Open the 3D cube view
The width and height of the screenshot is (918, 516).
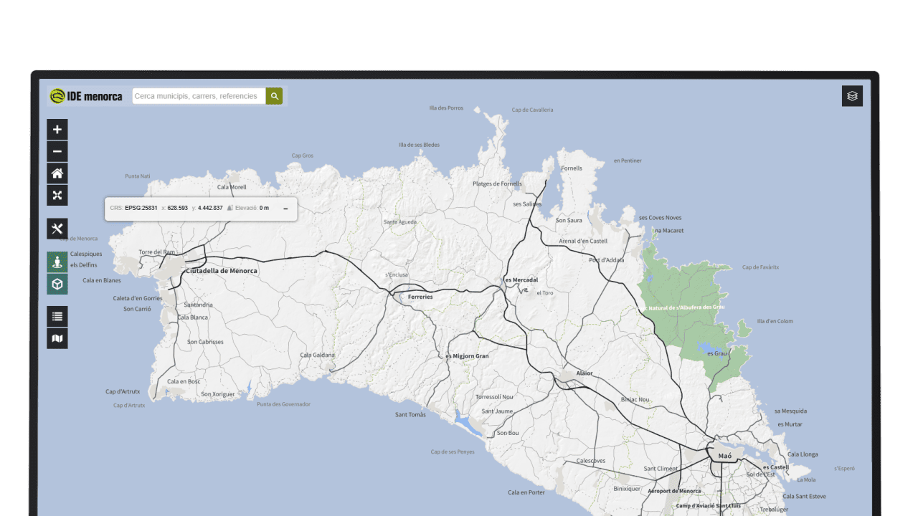(57, 284)
